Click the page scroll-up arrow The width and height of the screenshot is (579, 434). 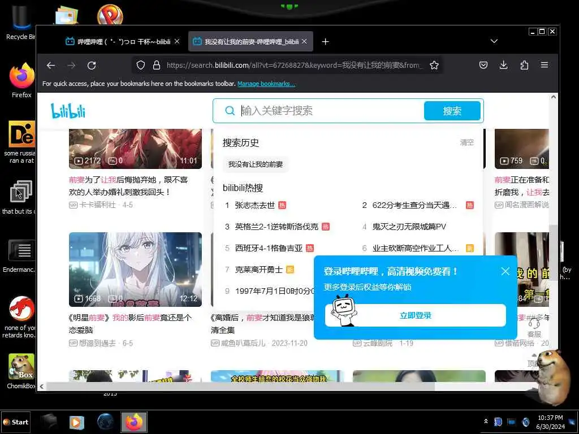[x=553, y=97]
